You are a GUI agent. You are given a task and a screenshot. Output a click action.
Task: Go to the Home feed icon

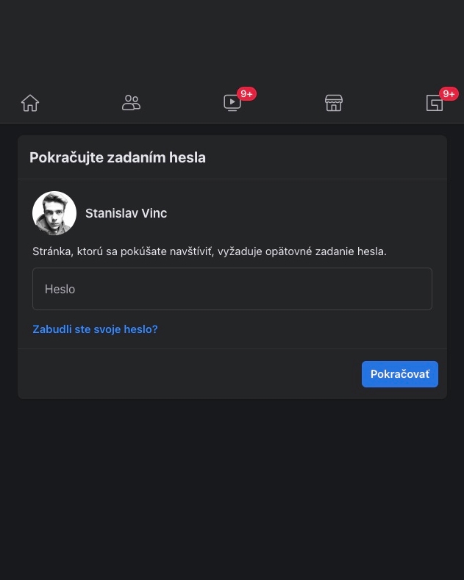coord(30,103)
